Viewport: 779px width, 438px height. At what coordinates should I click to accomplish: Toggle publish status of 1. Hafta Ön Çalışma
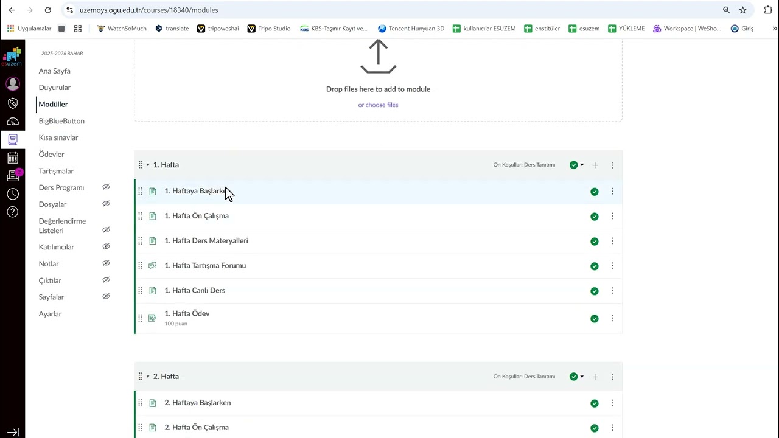tap(595, 217)
